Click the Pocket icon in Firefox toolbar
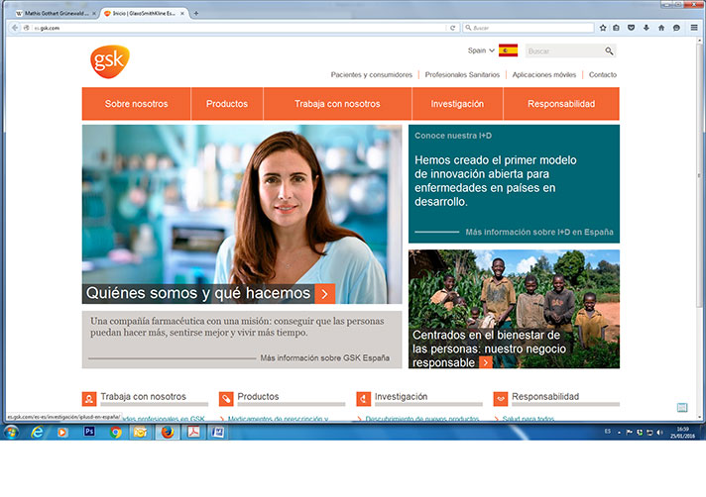The width and height of the screenshot is (706, 497). click(632, 28)
